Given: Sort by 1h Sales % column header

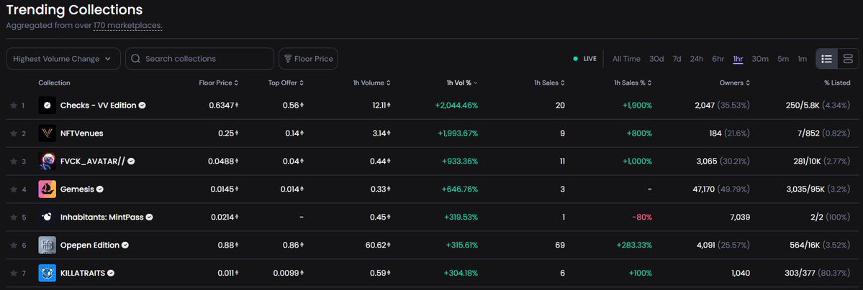Looking at the screenshot, I should (633, 83).
